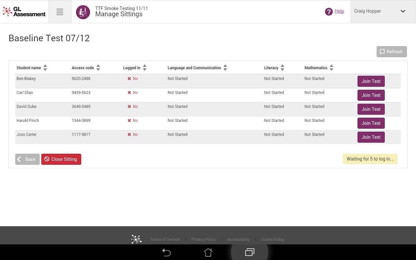
Task: Open the Privacy Policy link
Action: 203,239
